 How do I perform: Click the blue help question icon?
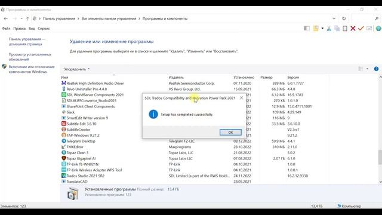pos(376,69)
